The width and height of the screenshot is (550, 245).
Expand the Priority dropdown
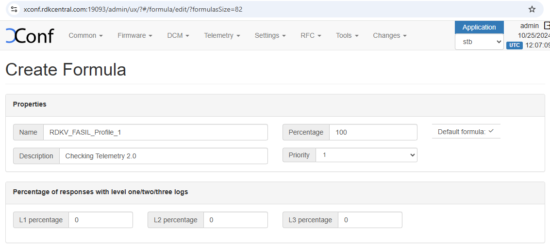click(366, 155)
